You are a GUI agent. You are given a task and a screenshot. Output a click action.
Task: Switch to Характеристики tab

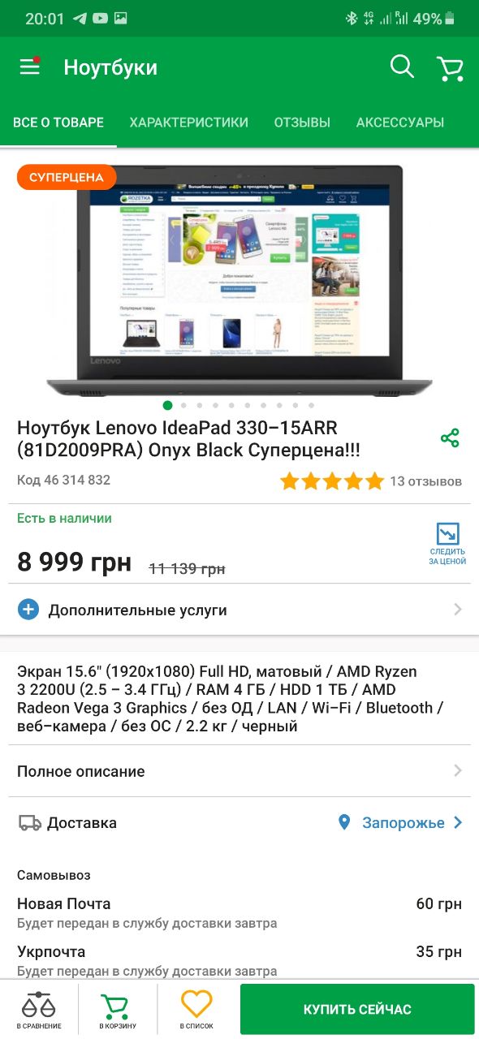click(188, 123)
